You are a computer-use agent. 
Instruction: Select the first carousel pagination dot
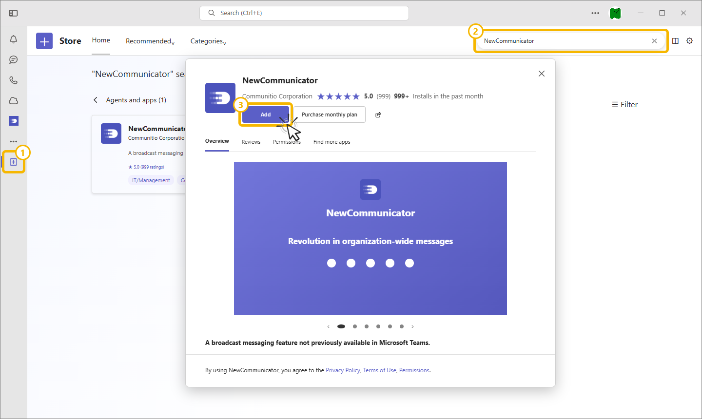pos(341,326)
